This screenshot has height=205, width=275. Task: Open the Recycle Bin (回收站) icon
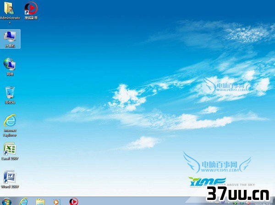(10, 95)
